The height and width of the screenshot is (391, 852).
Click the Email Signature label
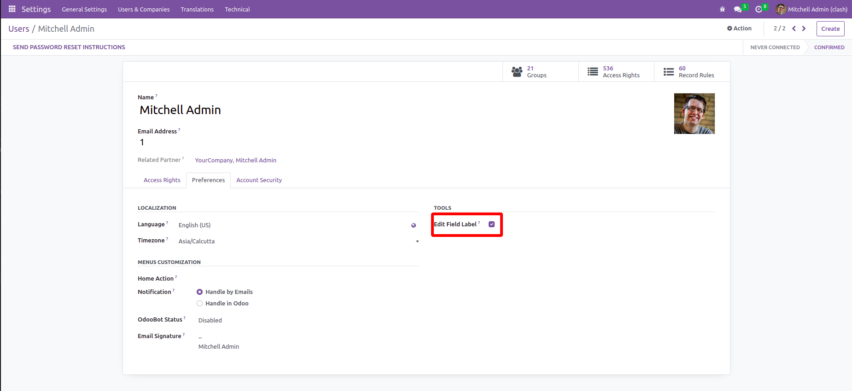tap(159, 336)
